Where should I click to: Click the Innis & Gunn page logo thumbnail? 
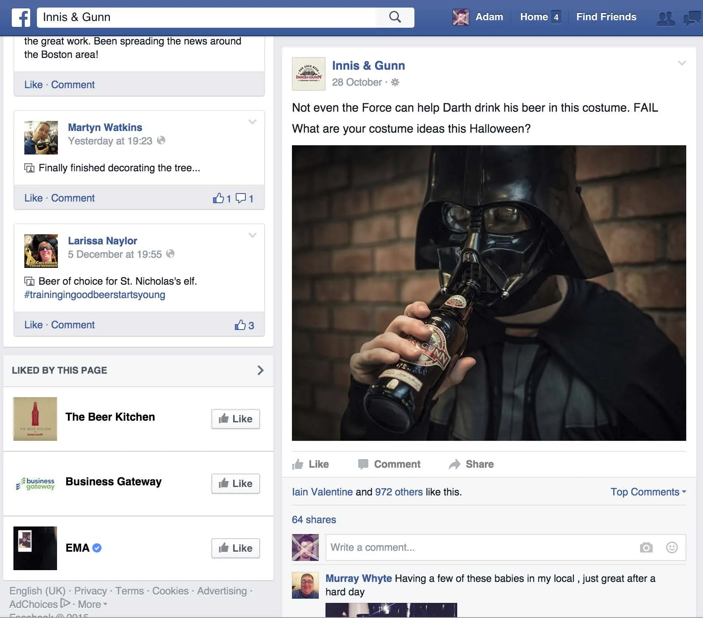point(309,74)
